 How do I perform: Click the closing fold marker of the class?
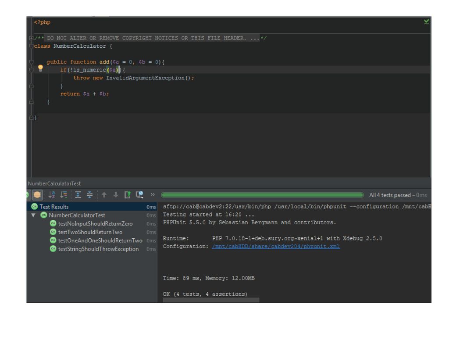(31, 118)
